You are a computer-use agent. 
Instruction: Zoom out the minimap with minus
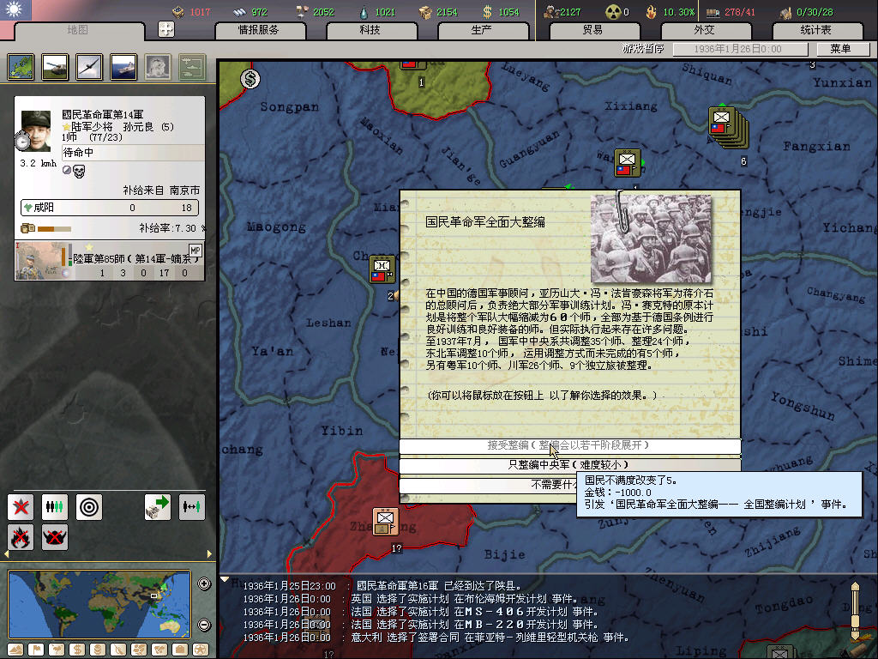click(x=204, y=625)
